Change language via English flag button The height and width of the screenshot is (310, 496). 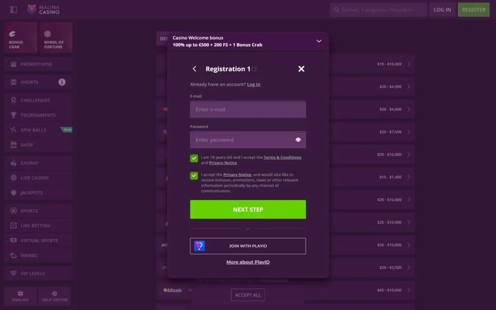pos(20,296)
